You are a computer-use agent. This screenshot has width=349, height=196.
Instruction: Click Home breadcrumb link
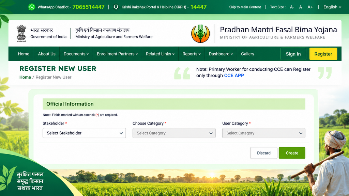tap(25, 77)
